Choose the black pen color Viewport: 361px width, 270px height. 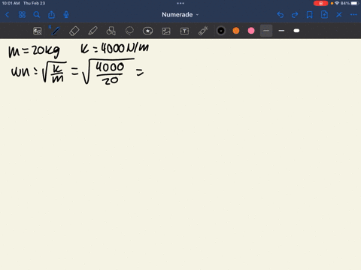pyautogui.click(x=221, y=31)
